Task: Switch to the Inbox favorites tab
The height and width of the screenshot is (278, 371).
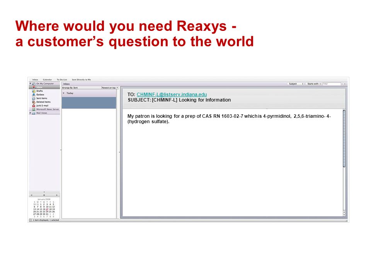Action: pos(35,80)
